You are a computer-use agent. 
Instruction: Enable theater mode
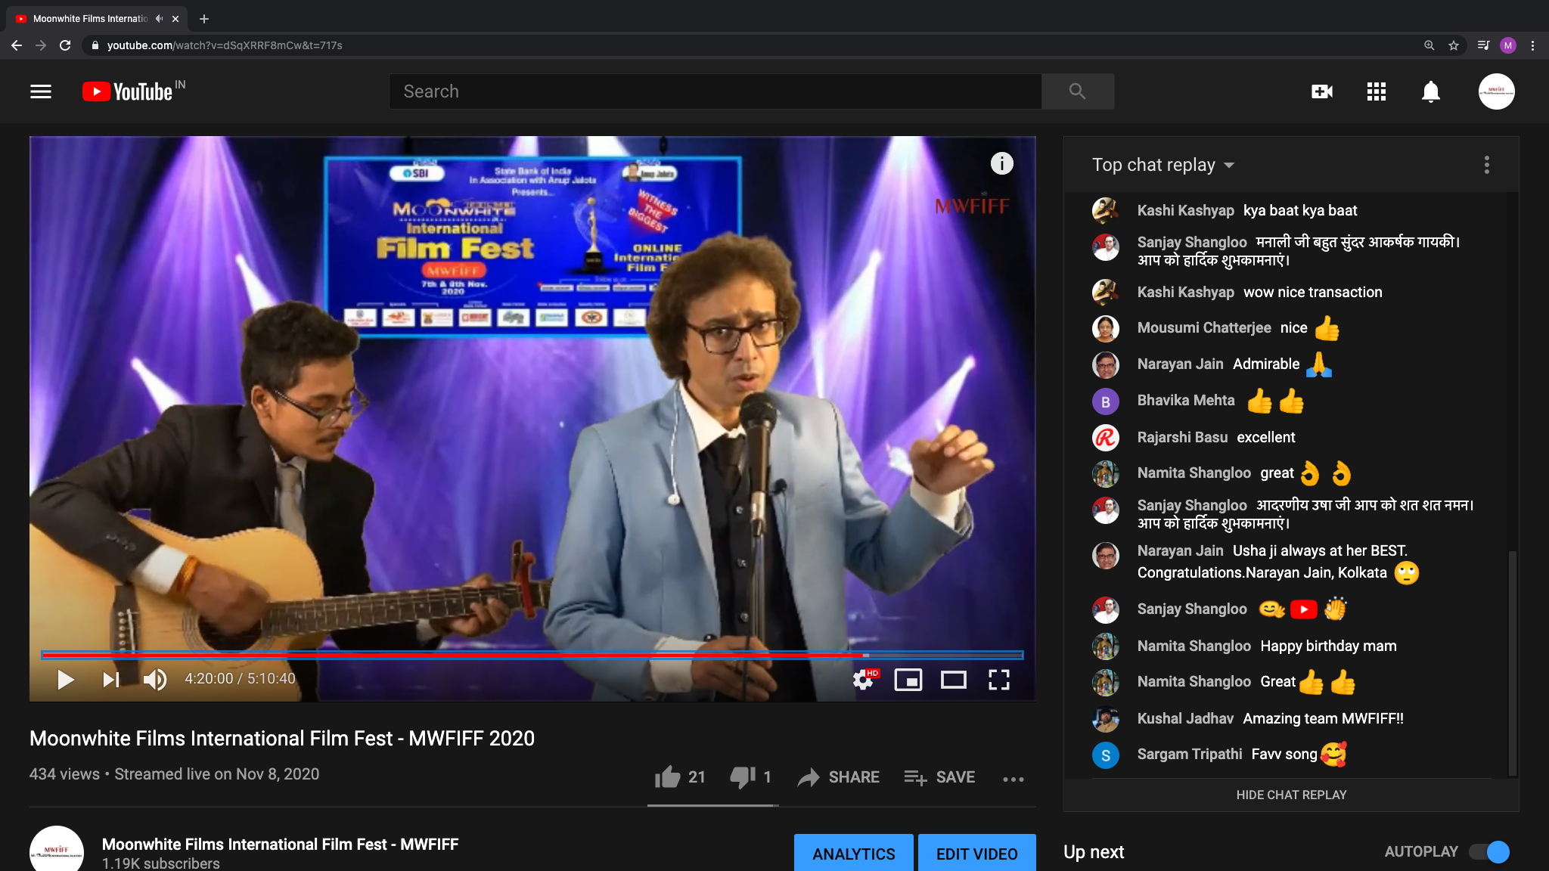pyautogui.click(x=953, y=679)
